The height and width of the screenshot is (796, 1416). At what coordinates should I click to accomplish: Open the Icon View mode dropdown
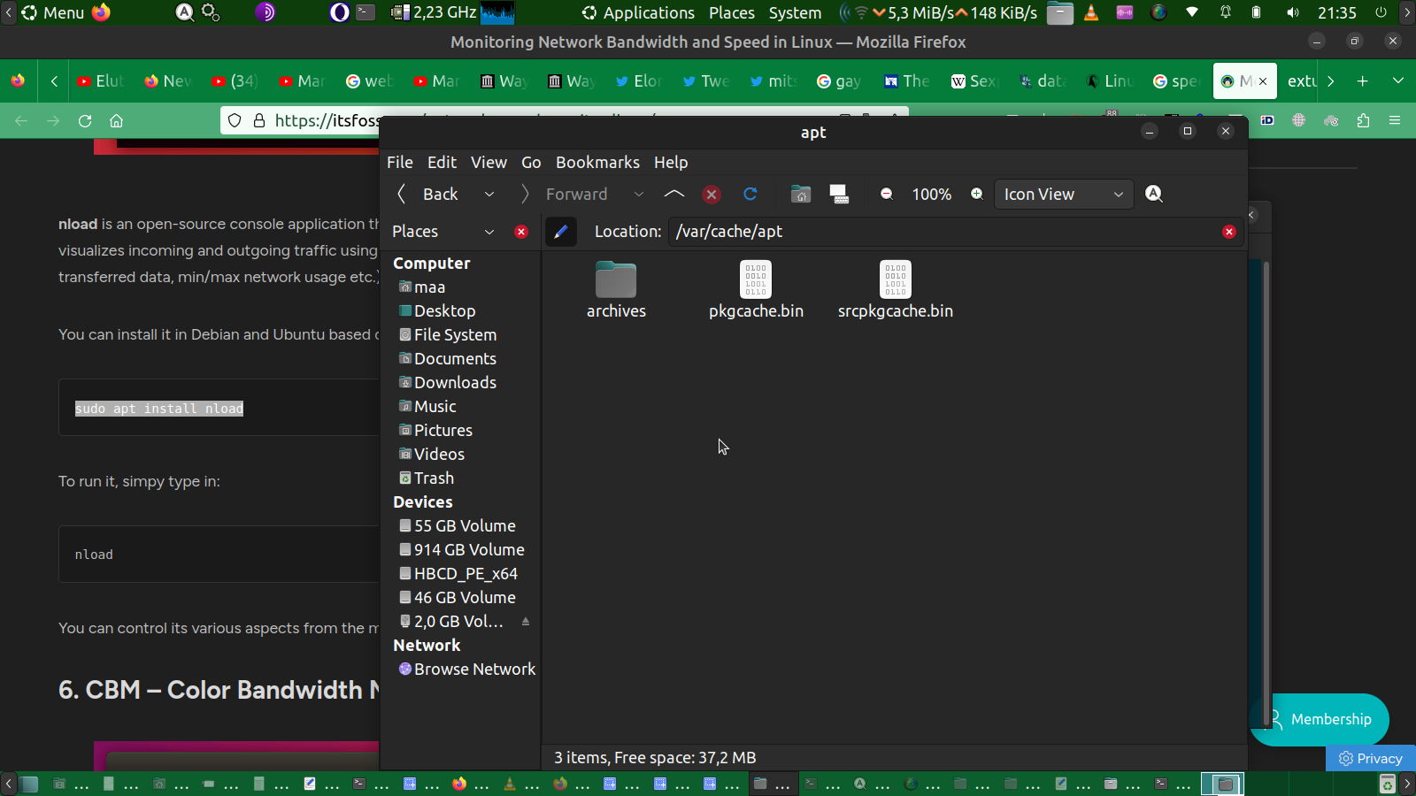pos(1063,194)
